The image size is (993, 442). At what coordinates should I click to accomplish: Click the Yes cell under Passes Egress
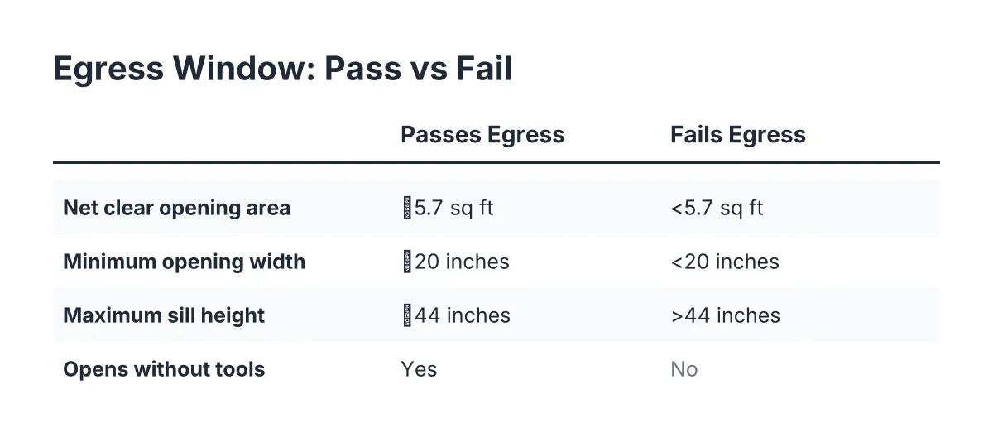[x=419, y=369]
